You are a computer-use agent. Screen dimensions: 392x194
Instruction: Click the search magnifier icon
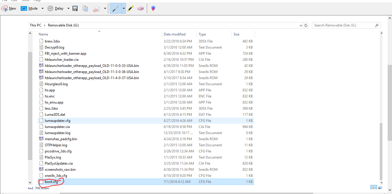(377, 25)
